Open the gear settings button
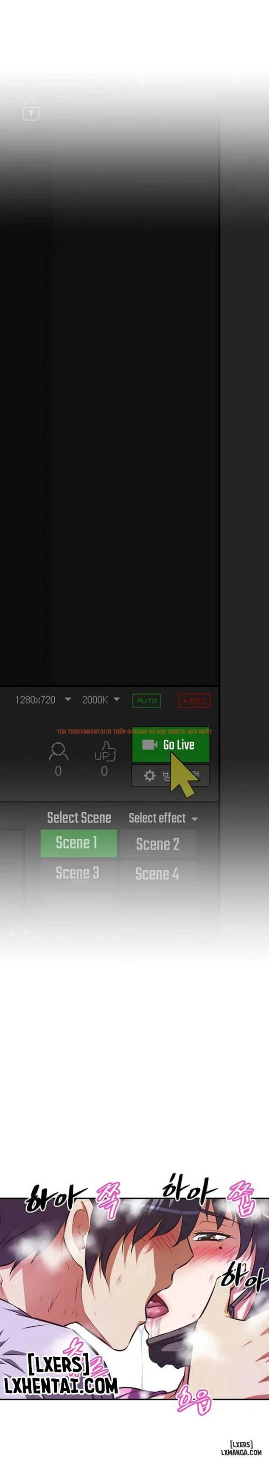This screenshot has height=1463, width=269. click(171, 776)
